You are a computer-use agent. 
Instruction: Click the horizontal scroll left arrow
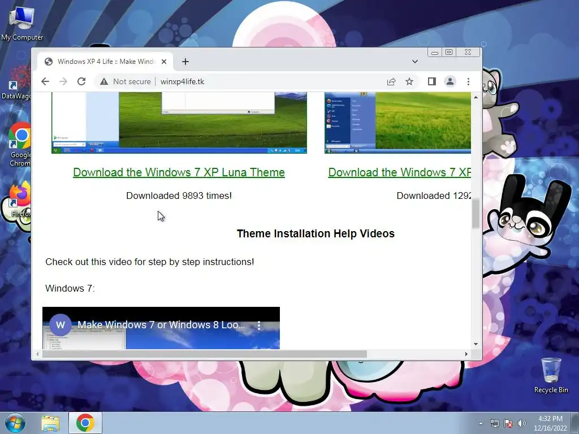pos(37,354)
